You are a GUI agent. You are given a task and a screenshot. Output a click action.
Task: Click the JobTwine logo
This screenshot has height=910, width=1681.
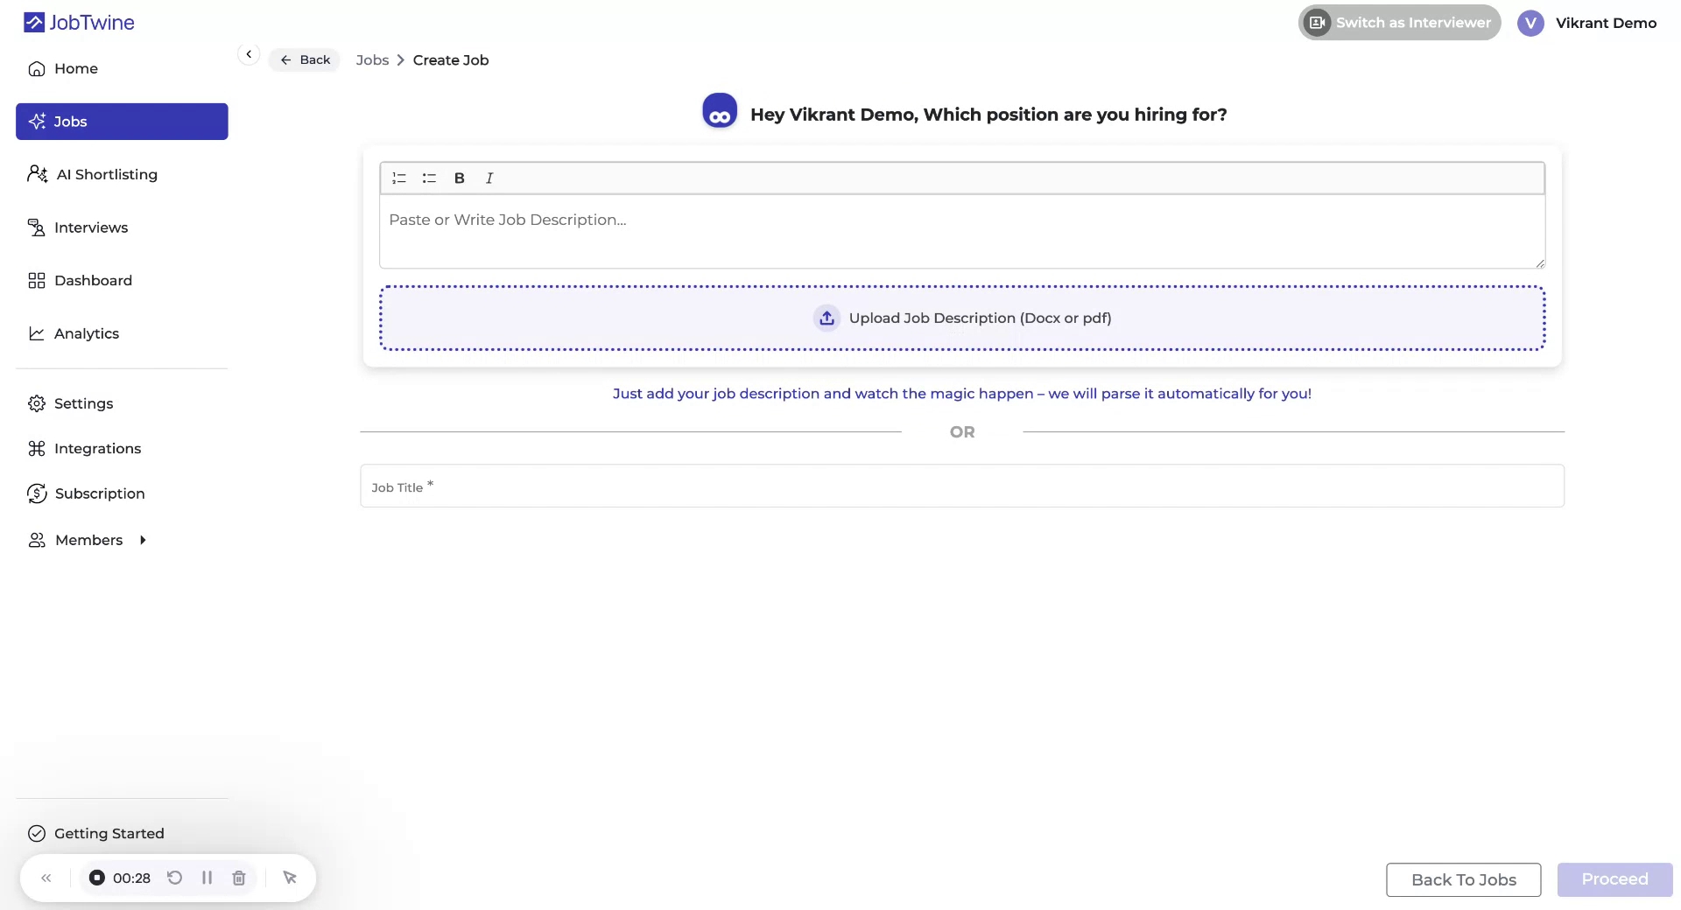coord(78,22)
